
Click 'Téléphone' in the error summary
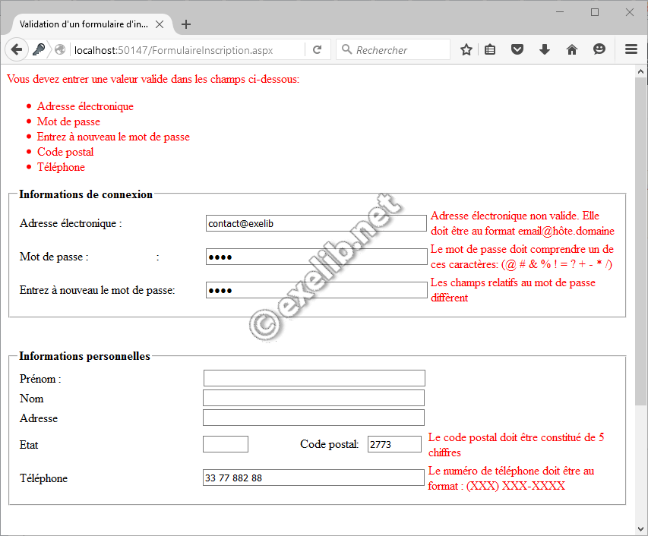[62, 167]
